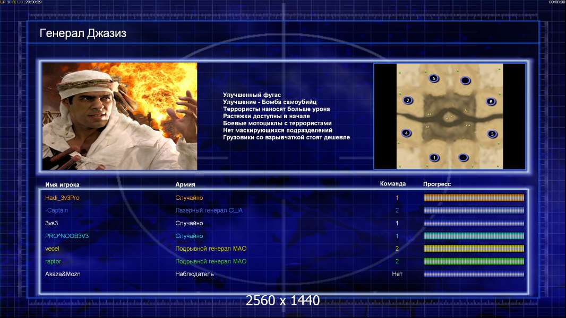Click "Террористы наносят больше урона" line
Viewport: 566px width, 318px height.
click(x=277, y=109)
